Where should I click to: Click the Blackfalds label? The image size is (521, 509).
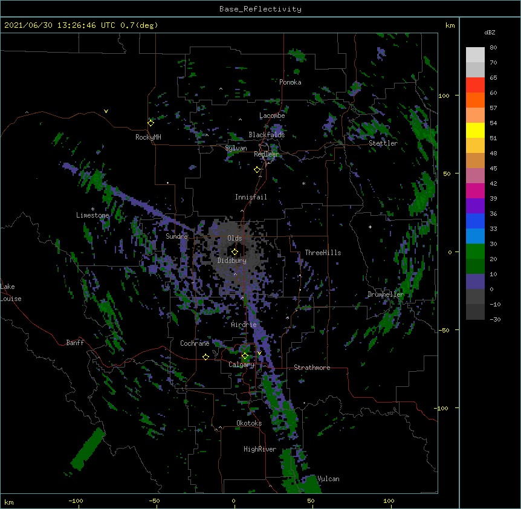[267, 135]
